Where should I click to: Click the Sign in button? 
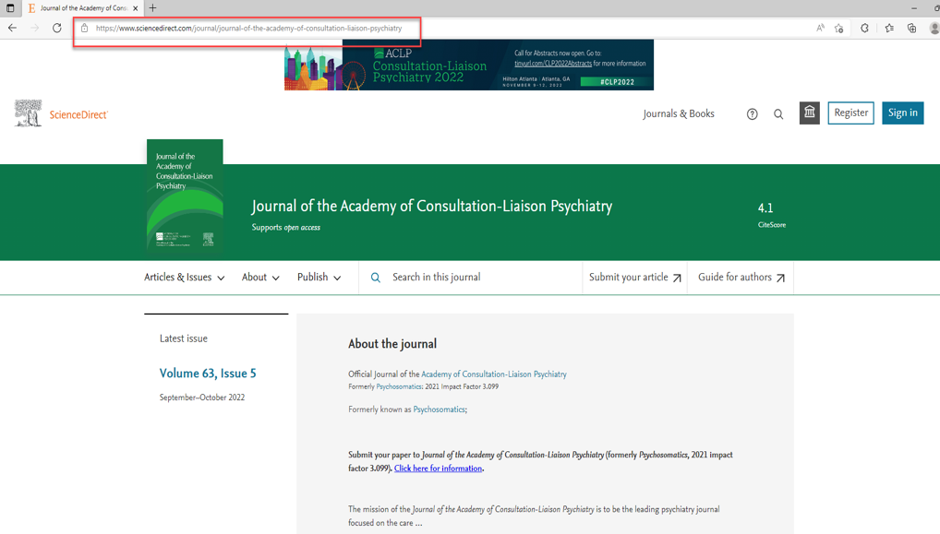pyautogui.click(x=903, y=113)
